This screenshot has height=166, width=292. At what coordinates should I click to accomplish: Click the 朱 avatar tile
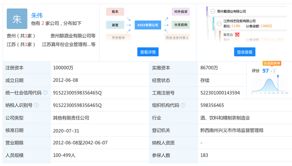pos(17,19)
